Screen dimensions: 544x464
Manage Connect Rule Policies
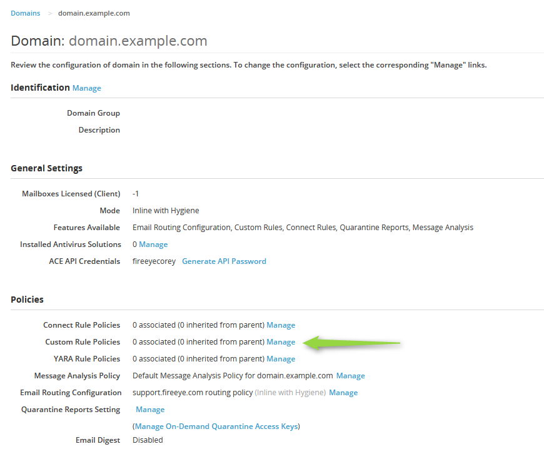pyautogui.click(x=281, y=325)
